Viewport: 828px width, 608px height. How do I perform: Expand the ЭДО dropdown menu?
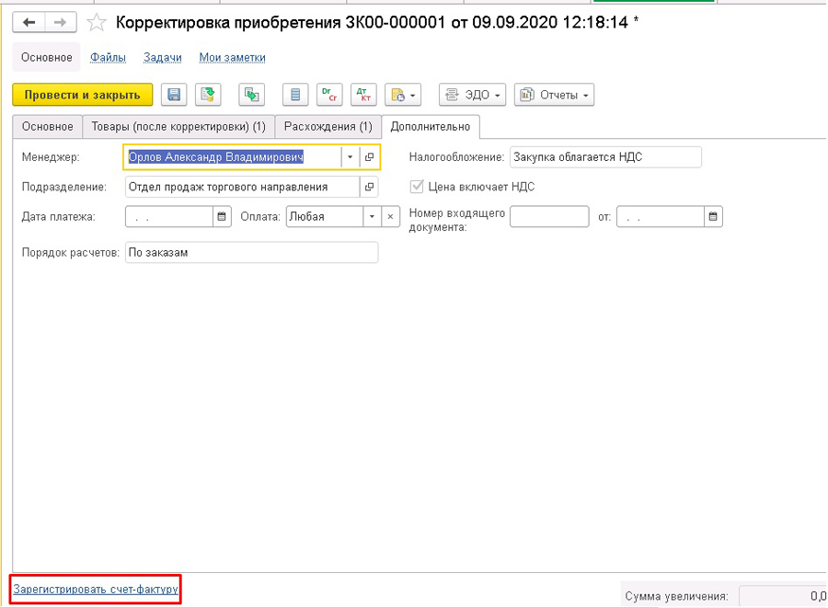473,95
